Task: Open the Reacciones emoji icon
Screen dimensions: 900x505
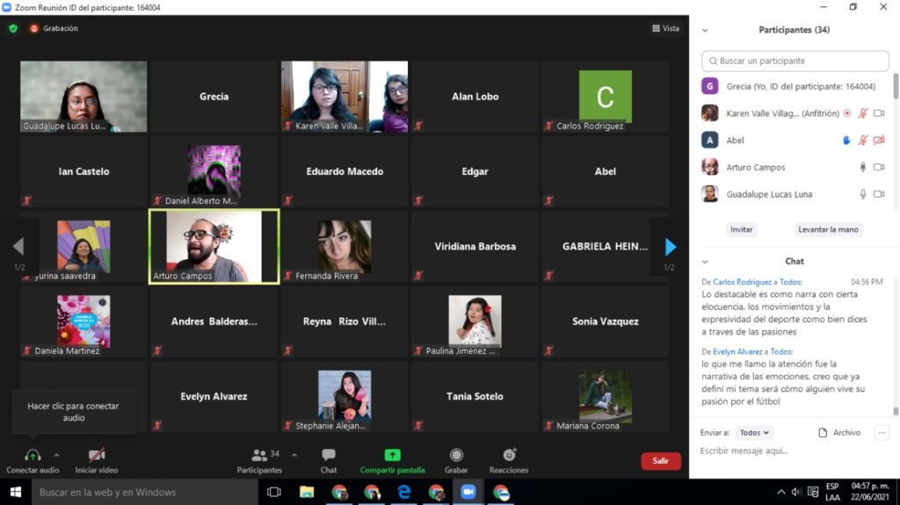Action: click(509, 455)
